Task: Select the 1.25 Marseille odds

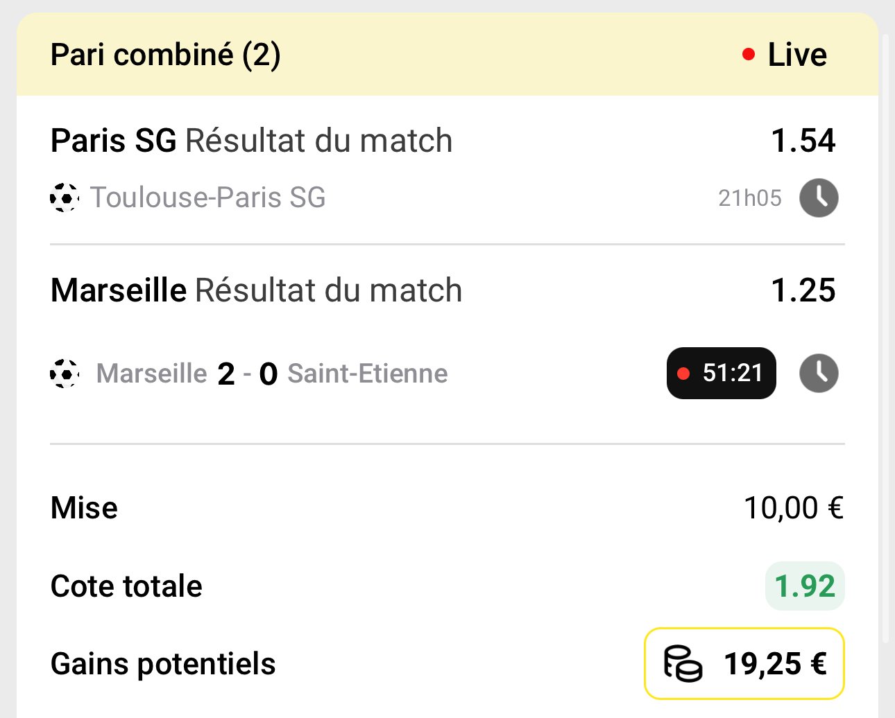Action: 803,290
